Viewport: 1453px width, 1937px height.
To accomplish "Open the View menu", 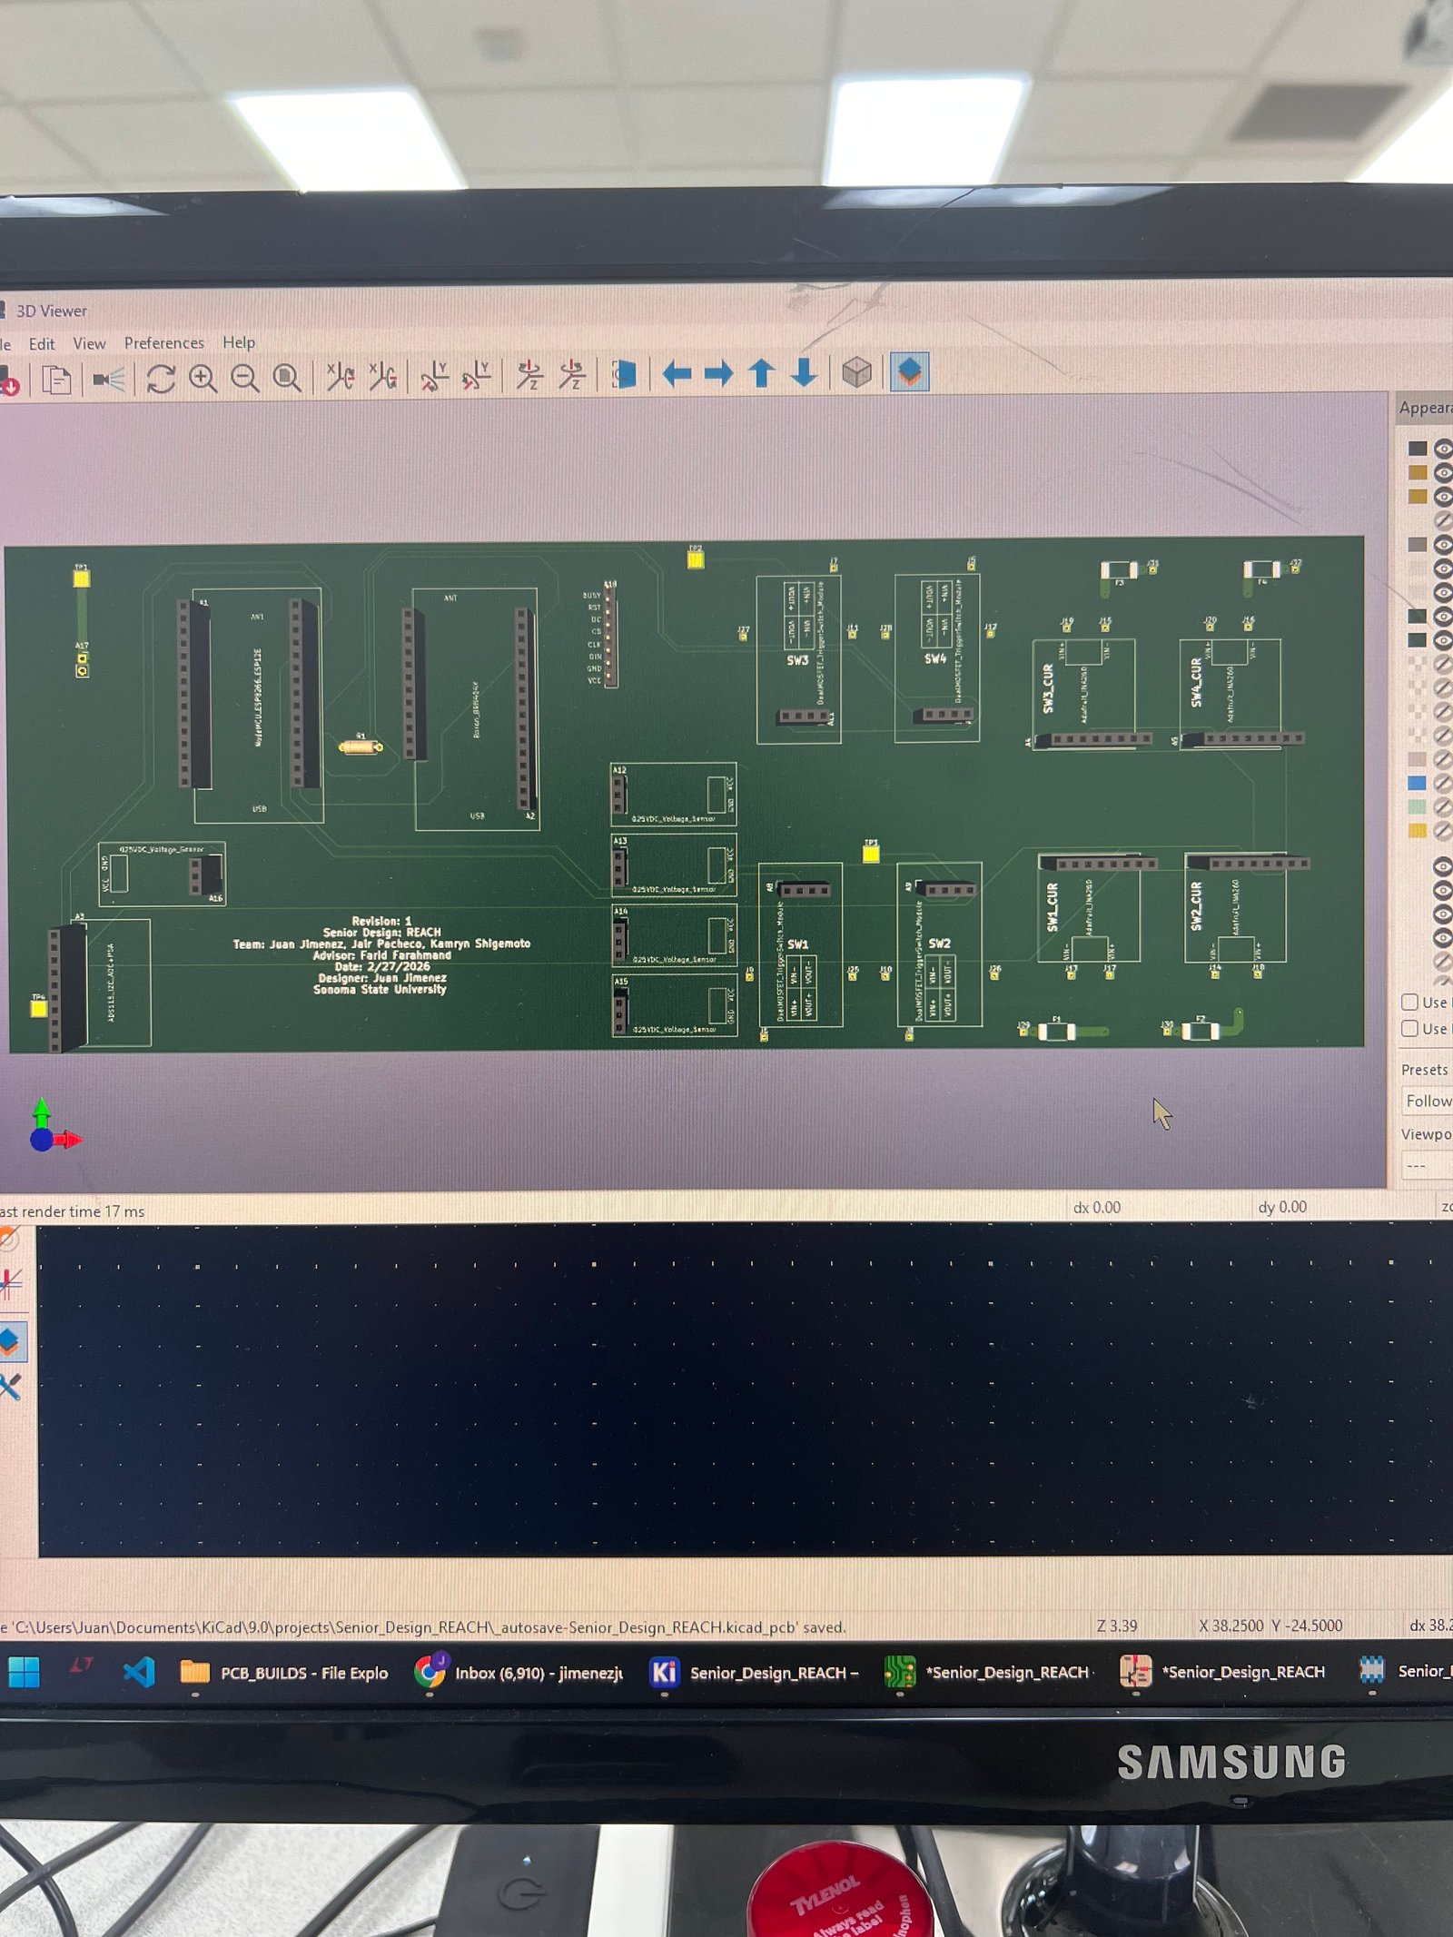I will 89,343.
